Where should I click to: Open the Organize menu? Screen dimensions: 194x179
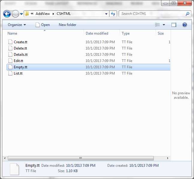(x=17, y=25)
